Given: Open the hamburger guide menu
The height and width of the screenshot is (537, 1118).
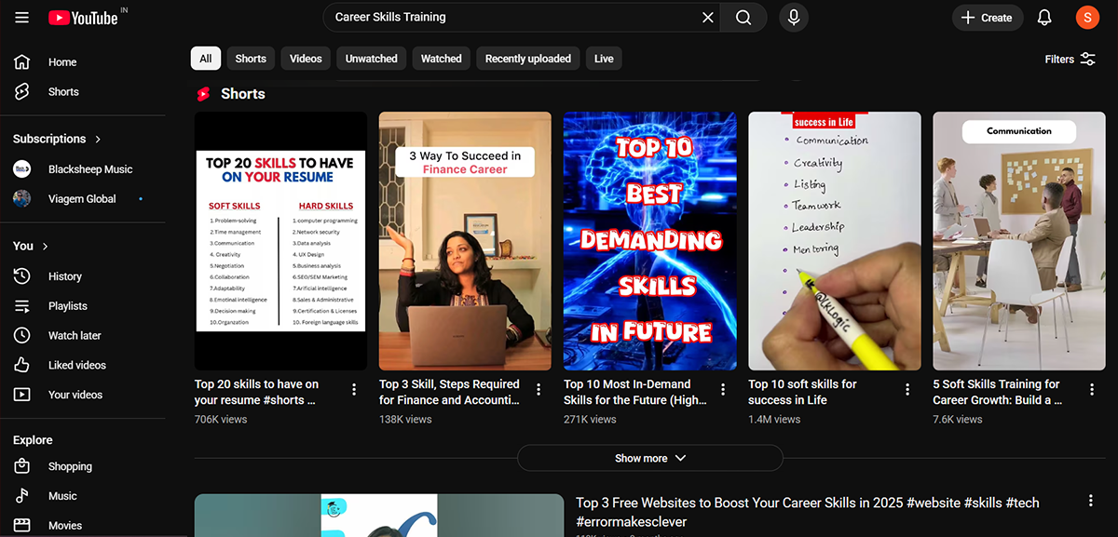Looking at the screenshot, I should point(22,18).
